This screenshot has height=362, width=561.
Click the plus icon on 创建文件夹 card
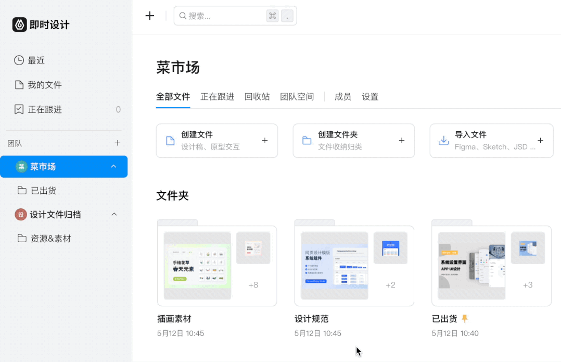(x=402, y=141)
